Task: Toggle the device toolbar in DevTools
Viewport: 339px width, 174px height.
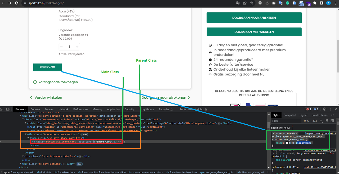Action: pyautogui.click(x=8, y=109)
